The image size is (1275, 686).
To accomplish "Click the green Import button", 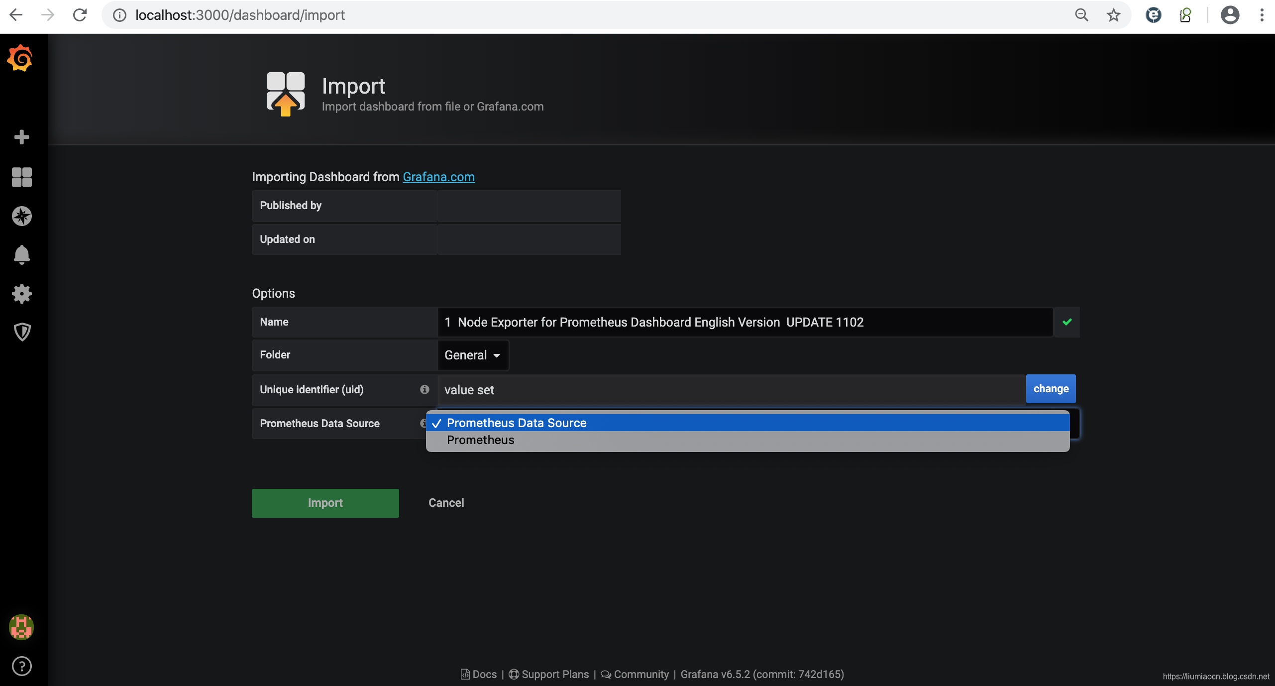I will pos(325,503).
